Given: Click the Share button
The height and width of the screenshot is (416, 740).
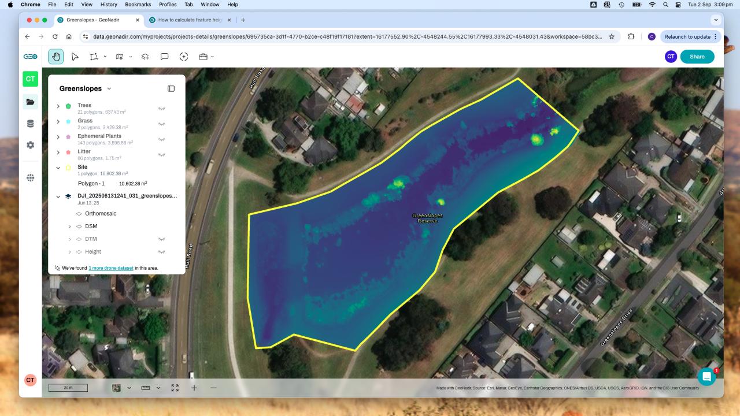Looking at the screenshot, I should [697, 56].
